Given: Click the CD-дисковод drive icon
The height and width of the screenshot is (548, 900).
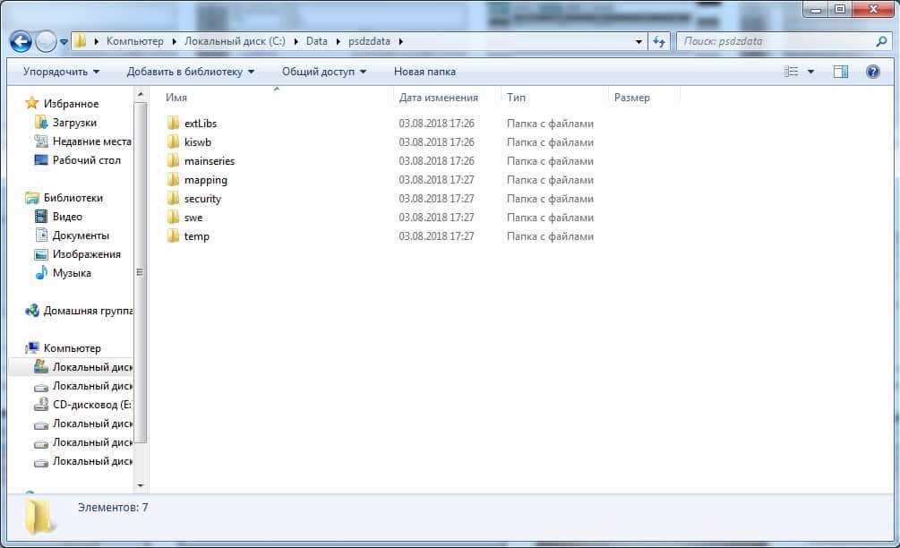Looking at the screenshot, I should coord(41,405).
